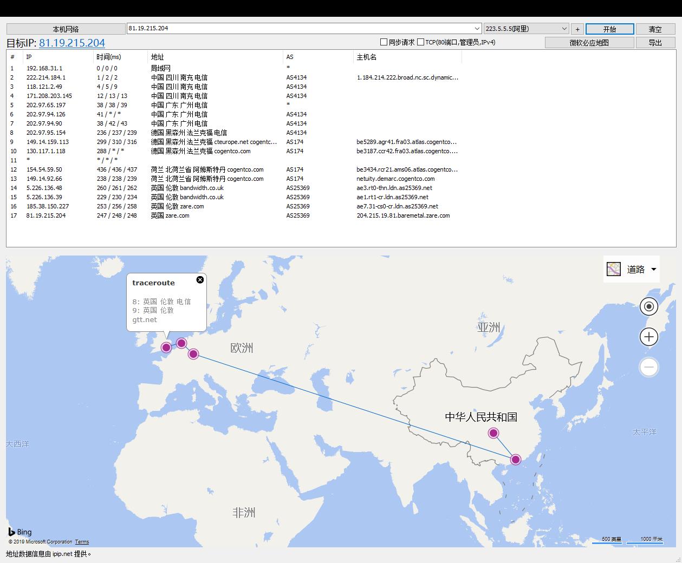Enable the 同步请求 checkbox
The height and width of the screenshot is (563, 682).
[384, 42]
